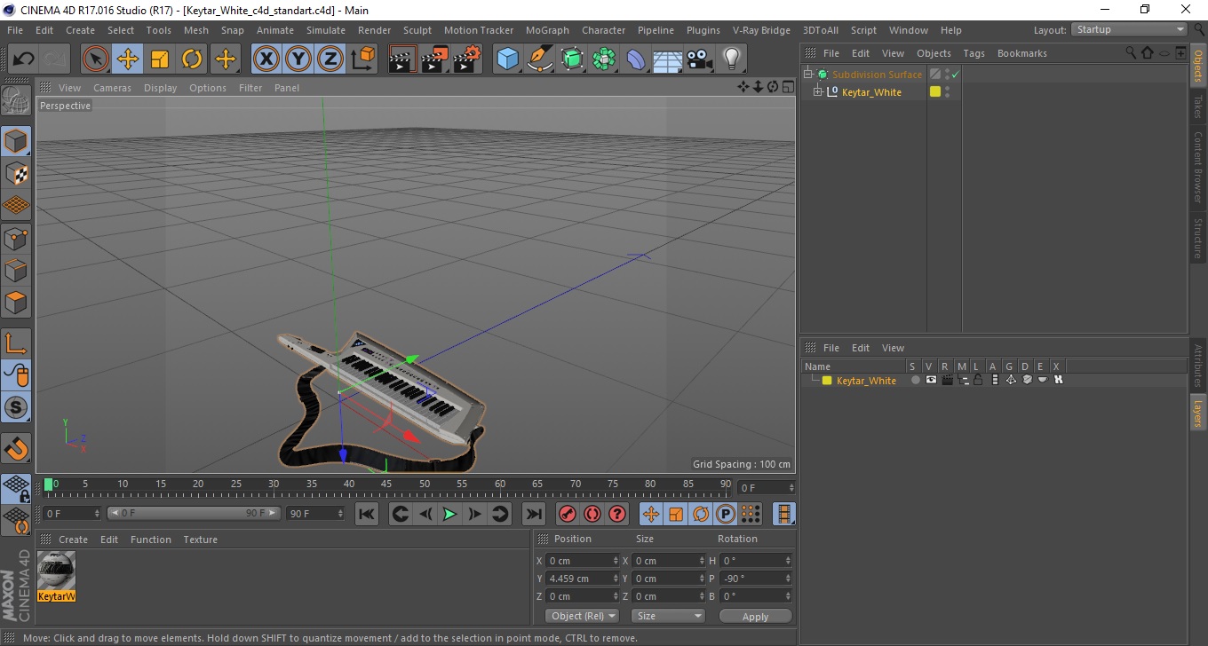Enable Axis mode L-shaped icon
The height and width of the screenshot is (646, 1208).
point(16,343)
